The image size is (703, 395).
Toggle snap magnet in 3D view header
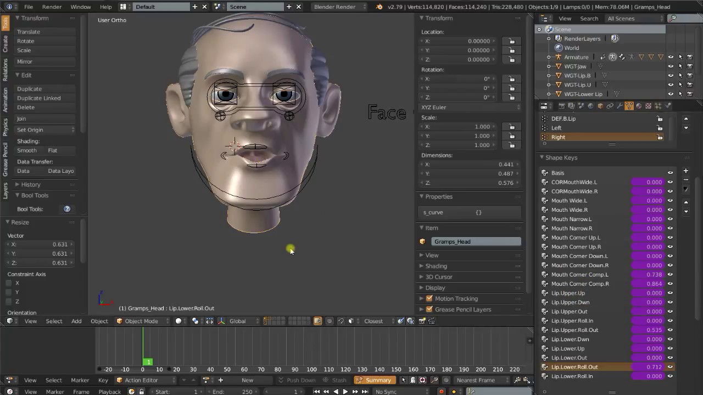[341, 321]
